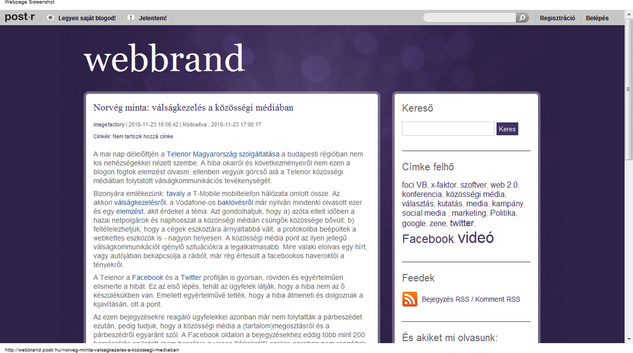633x353 pixels.
Task: Select the konferencia tag
Action: click(x=422, y=194)
